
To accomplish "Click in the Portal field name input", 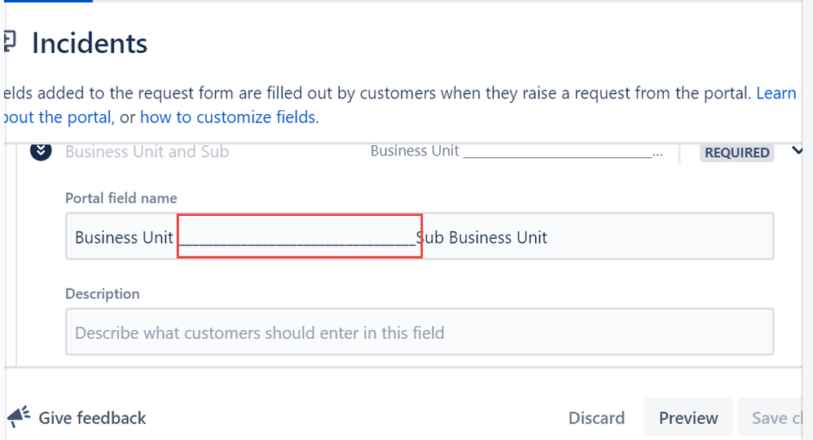I will 420,236.
